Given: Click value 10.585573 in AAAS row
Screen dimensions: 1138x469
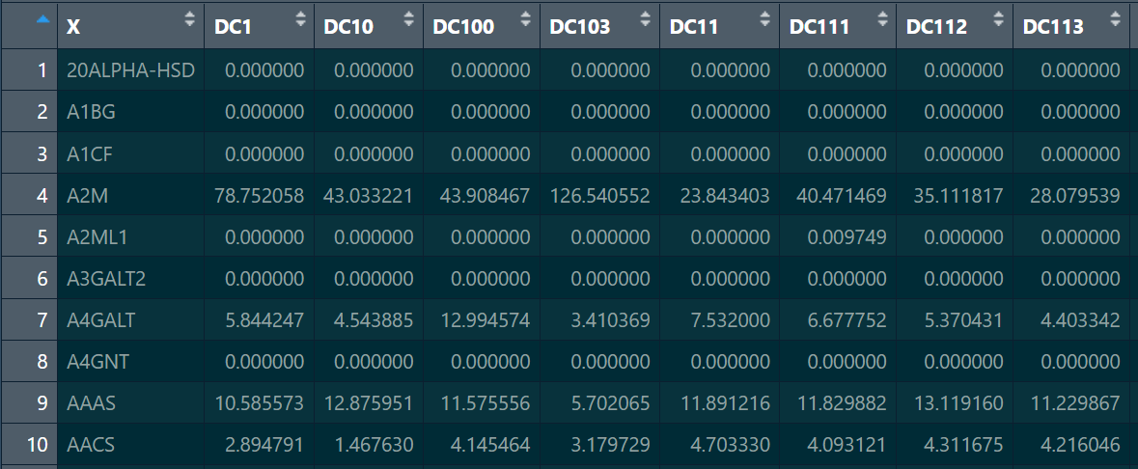Looking at the screenshot, I should pos(259,403).
